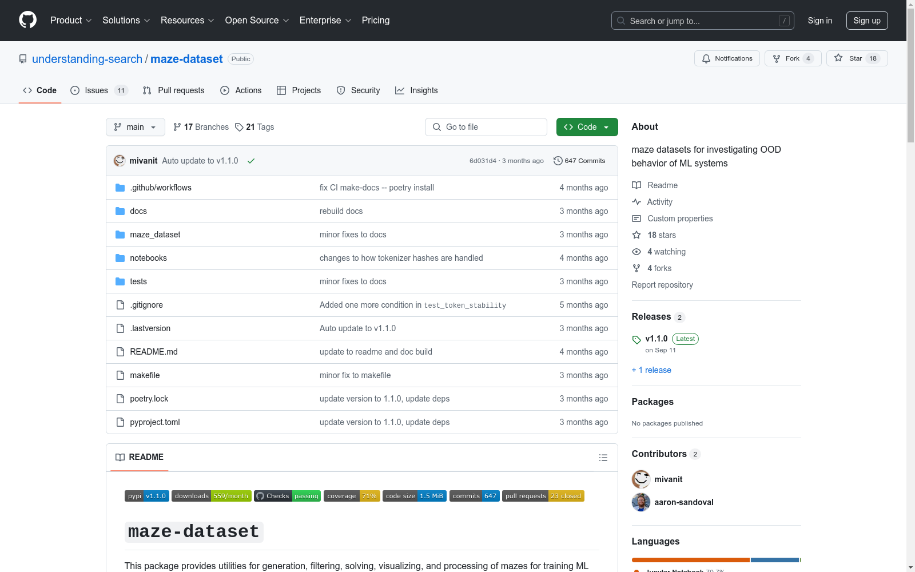Open the main branch selector dropdown

(x=136, y=127)
